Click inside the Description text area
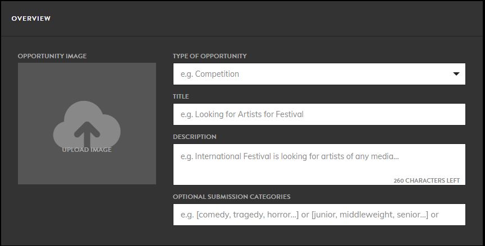 click(319, 165)
